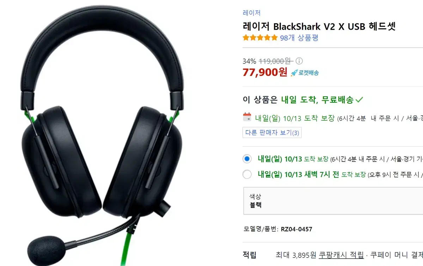Screen dimensions: 423x266
Task: Click the red calendar icon before 내일(일)
Action: (x=247, y=117)
